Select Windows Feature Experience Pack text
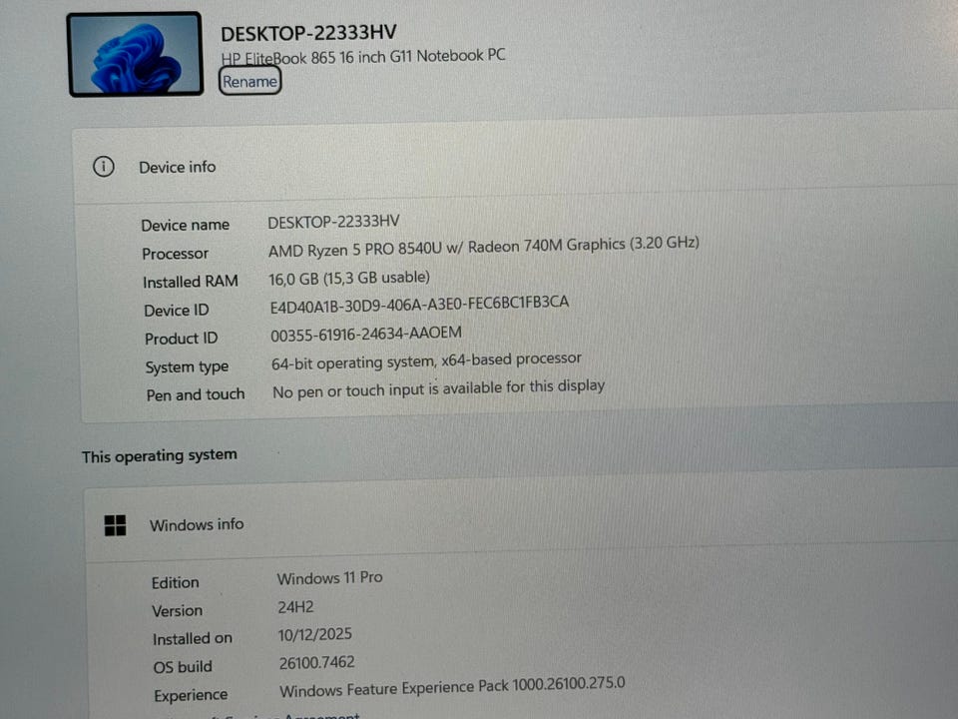Viewport: 958px width, 719px height. pyautogui.click(x=452, y=687)
